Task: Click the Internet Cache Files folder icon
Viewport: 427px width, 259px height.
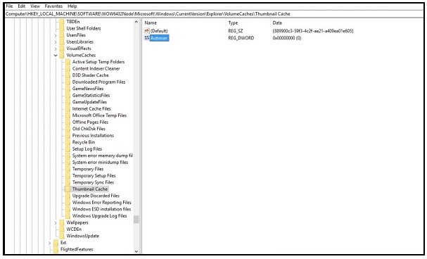Action: click(x=68, y=108)
